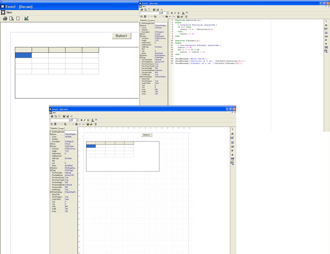Open the New menu in the large top-left window

click(x=9, y=12)
